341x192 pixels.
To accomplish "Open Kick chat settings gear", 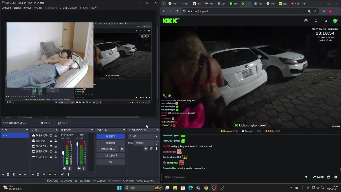I will coord(336,177).
